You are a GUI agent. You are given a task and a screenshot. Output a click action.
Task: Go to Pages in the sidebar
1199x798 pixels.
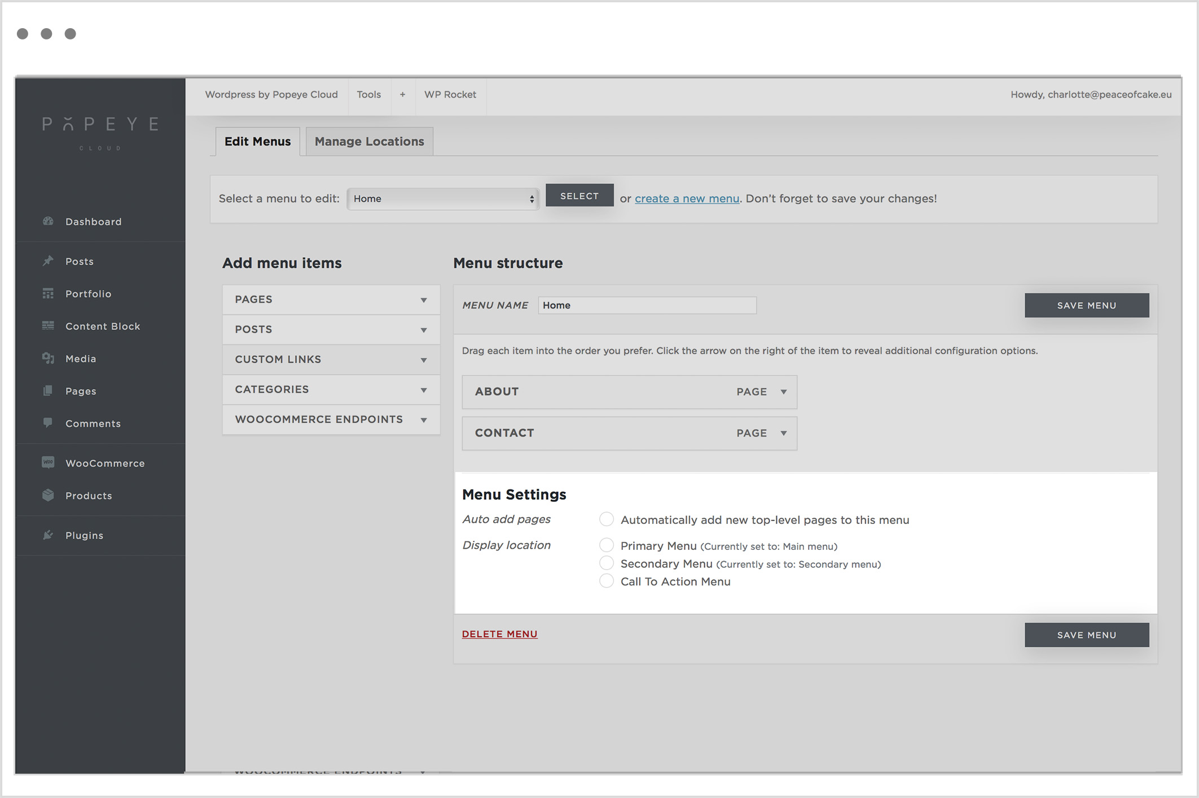click(81, 391)
